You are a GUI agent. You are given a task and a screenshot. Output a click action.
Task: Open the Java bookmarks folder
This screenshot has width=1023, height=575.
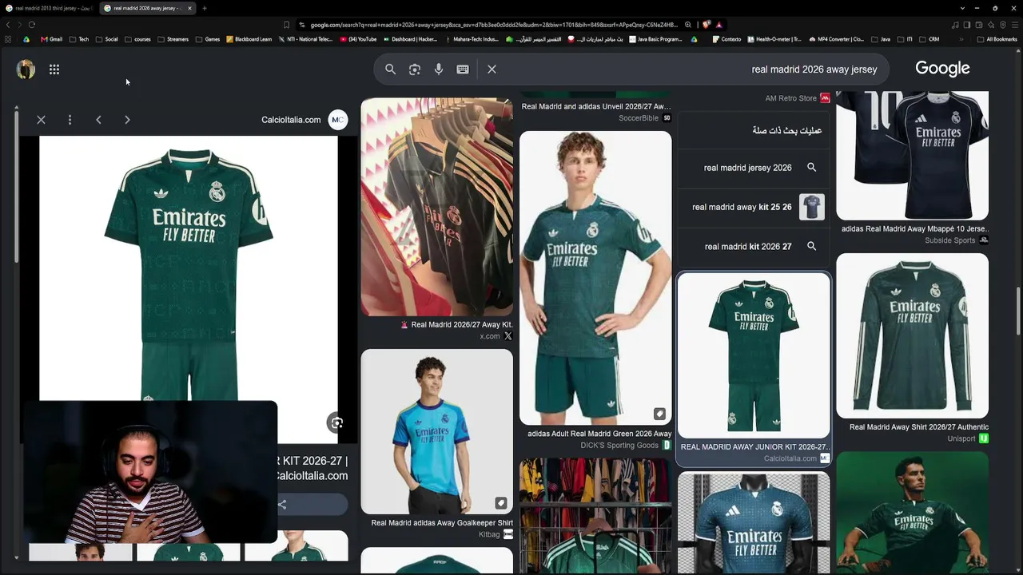coord(881,39)
